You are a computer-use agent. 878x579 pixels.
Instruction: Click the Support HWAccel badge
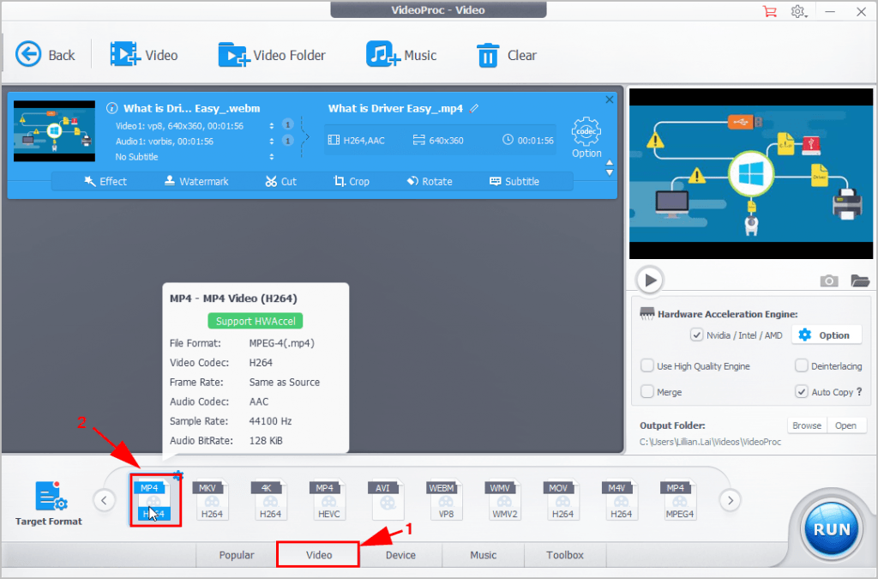pyautogui.click(x=256, y=321)
